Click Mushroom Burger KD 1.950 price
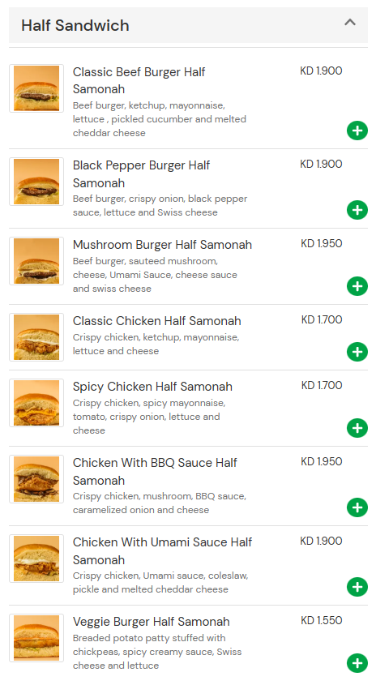The height and width of the screenshot is (685, 376). click(x=322, y=243)
